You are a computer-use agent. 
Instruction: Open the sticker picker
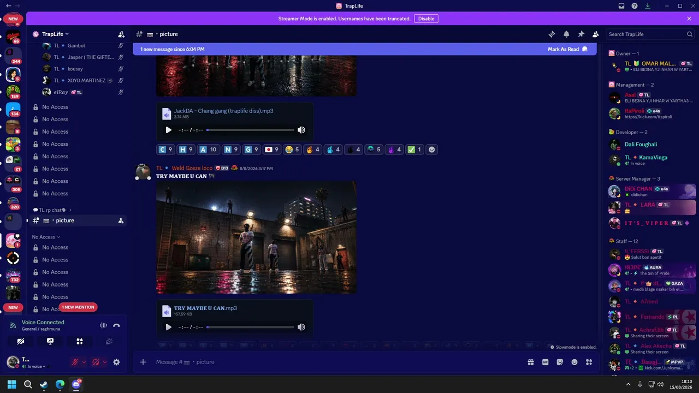point(560,362)
